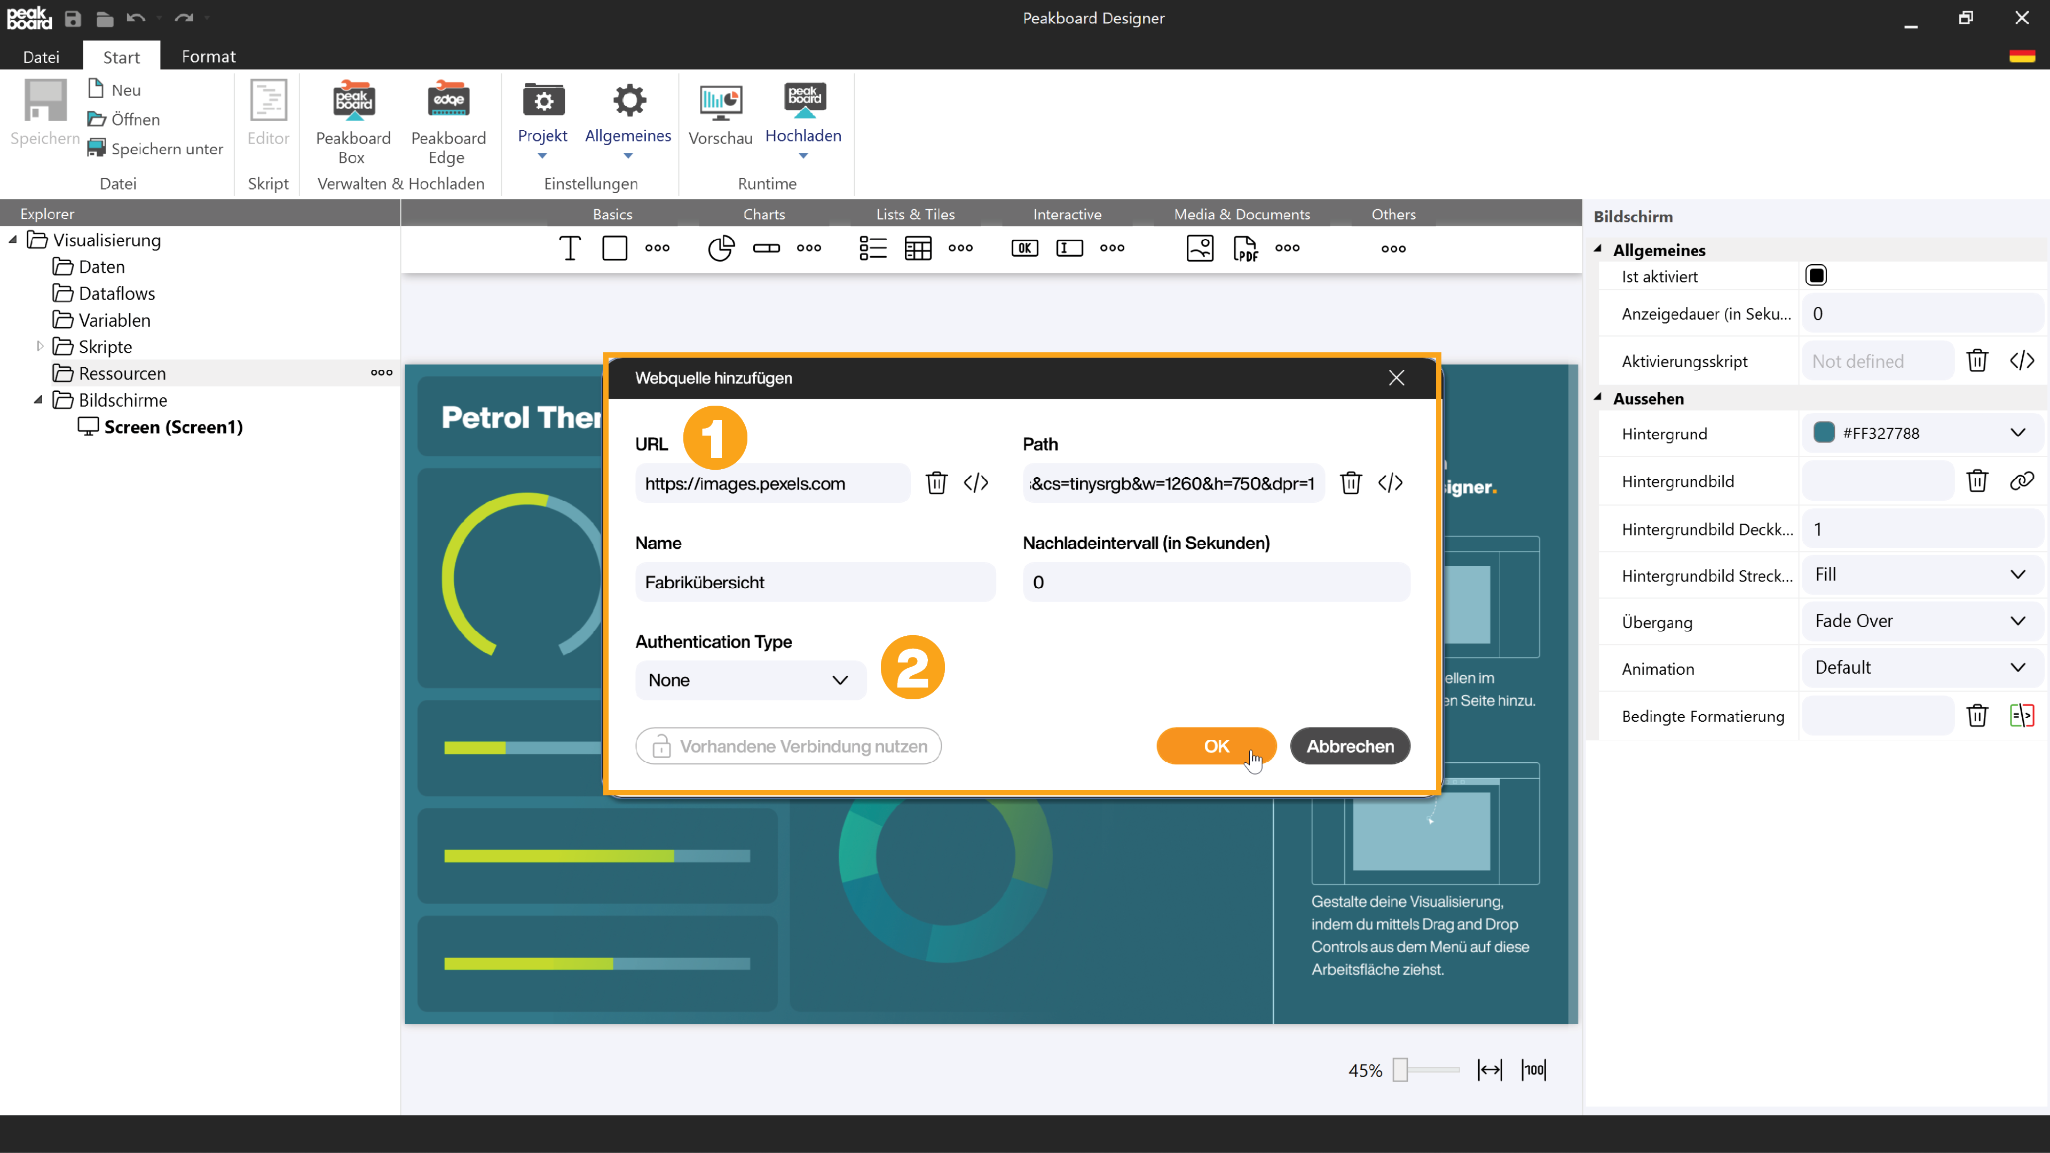
Task: Click the canvas zoom slider handle
Action: pos(1401,1070)
